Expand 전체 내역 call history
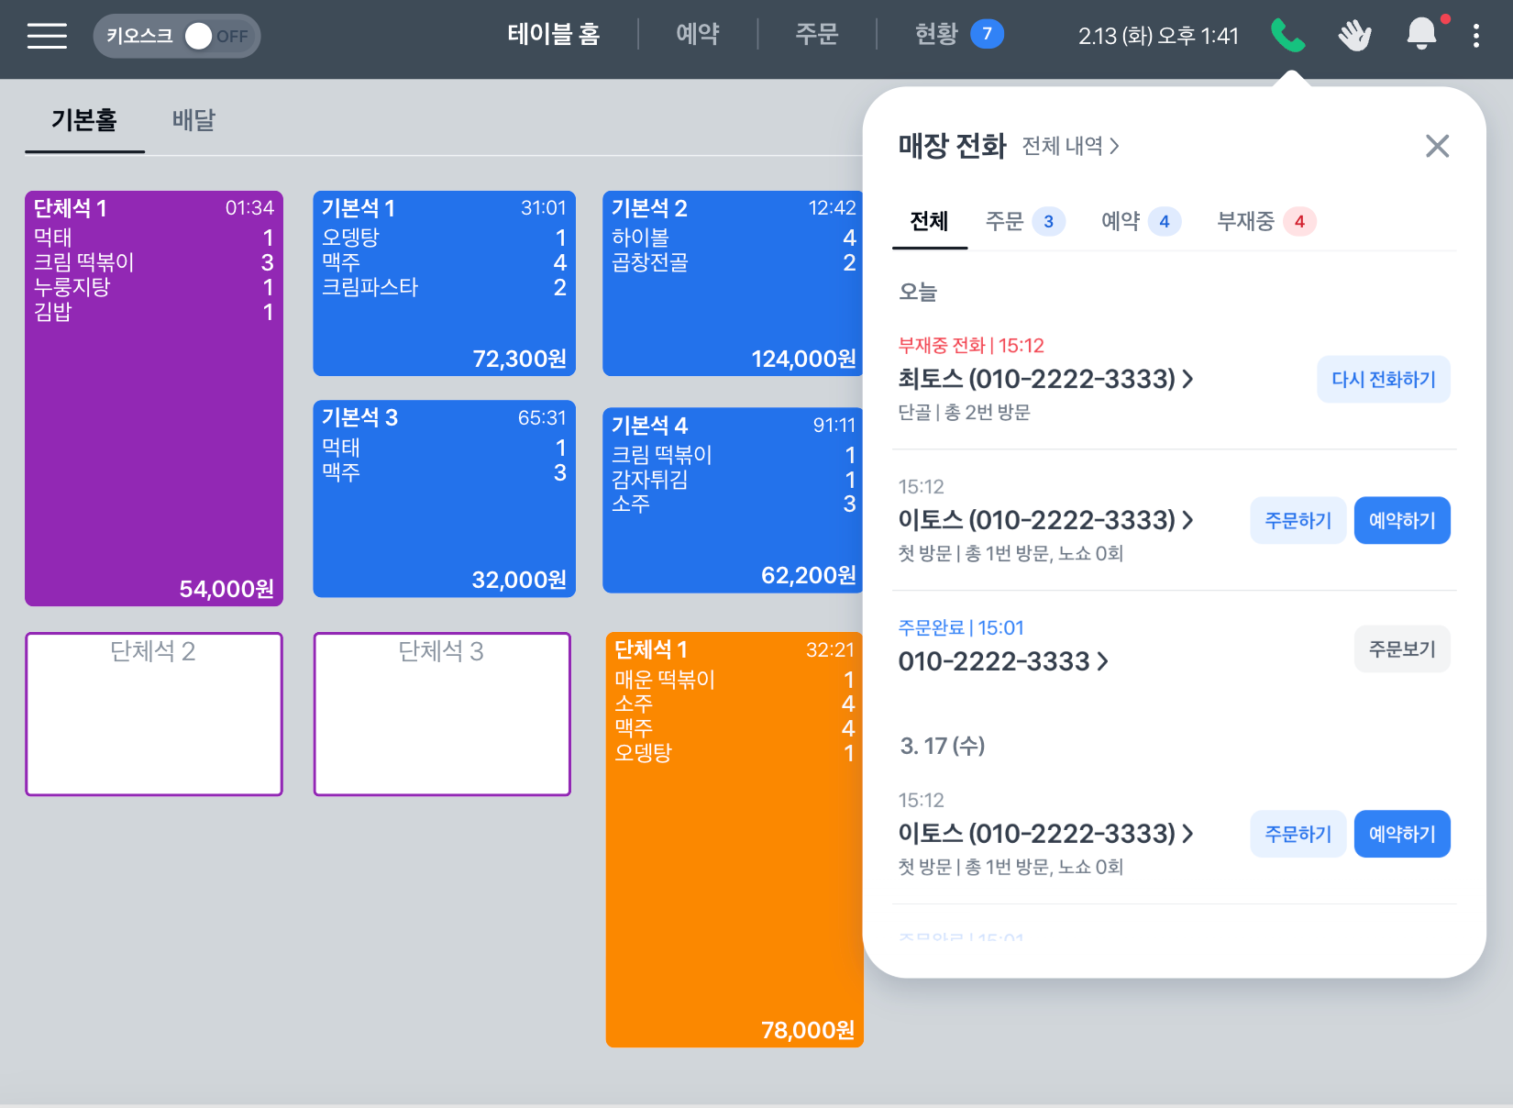This screenshot has width=1513, height=1108. [1070, 146]
